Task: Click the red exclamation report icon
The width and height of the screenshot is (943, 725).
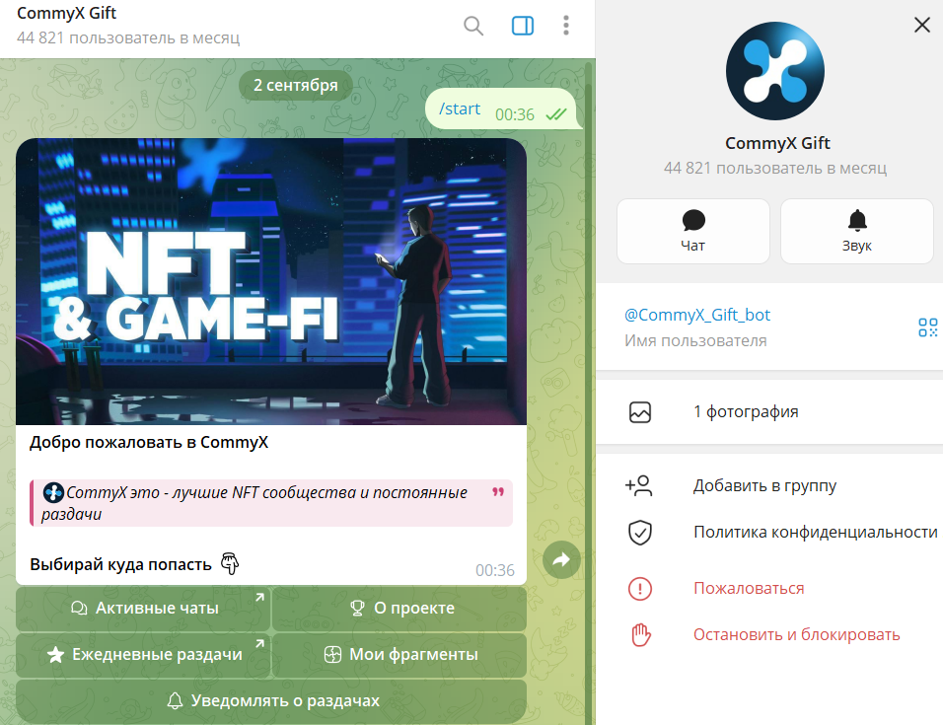Action: pos(640,589)
